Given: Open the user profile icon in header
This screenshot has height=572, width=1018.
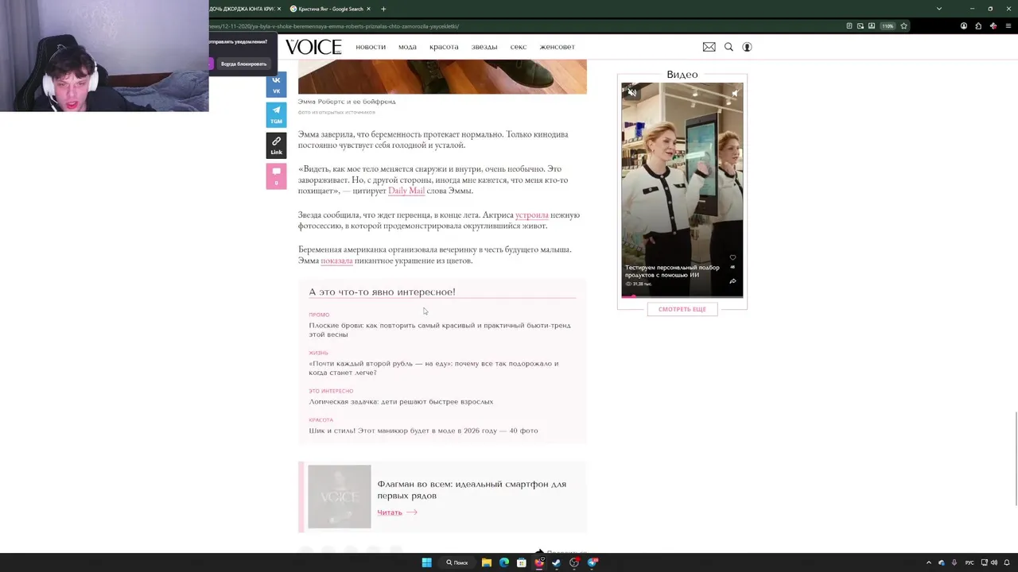Looking at the screenshot, I should 747,47.
